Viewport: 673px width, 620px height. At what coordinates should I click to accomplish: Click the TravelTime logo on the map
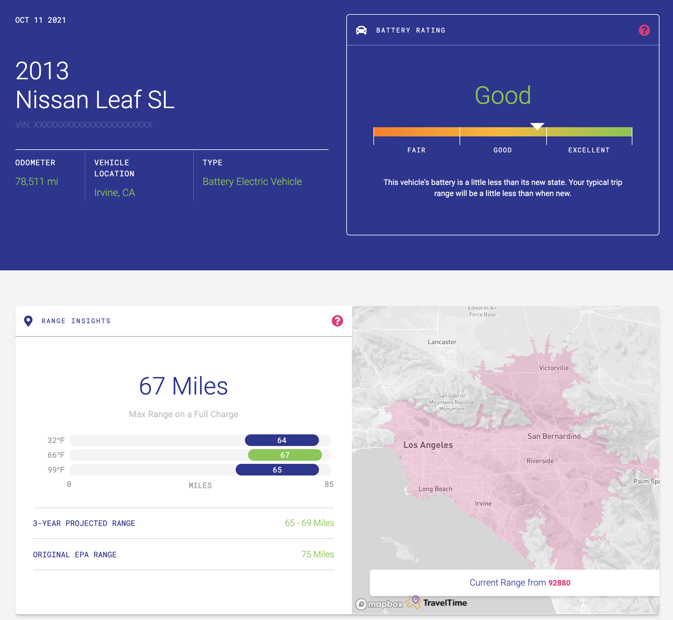click(x=436, y=602)
